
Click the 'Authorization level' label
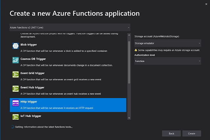145,55
